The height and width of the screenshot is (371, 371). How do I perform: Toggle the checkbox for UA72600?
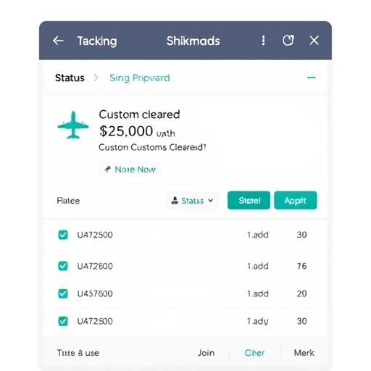[63, 266]
